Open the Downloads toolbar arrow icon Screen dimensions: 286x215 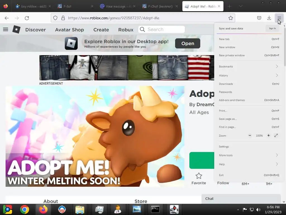point(269,18)
